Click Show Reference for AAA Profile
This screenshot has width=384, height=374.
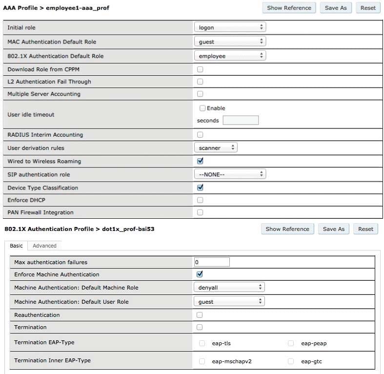[289, 8]
